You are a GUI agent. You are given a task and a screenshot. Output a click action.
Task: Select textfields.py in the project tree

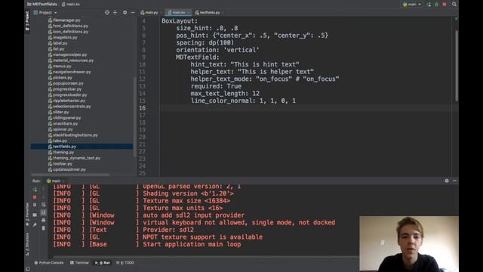click(x=82, y=147)
